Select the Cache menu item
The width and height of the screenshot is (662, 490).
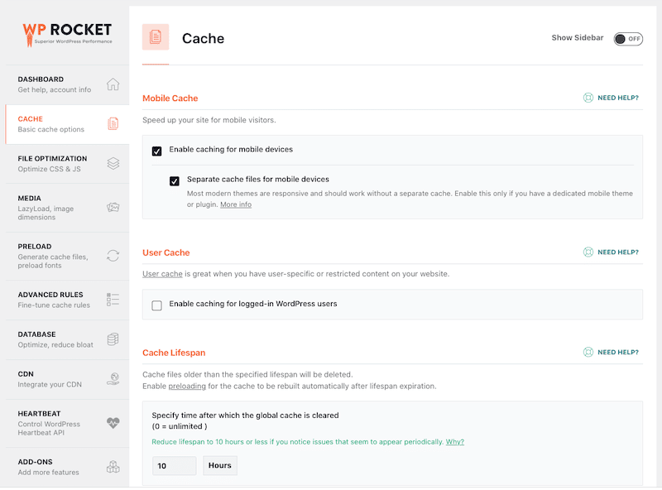pos(68,124)
